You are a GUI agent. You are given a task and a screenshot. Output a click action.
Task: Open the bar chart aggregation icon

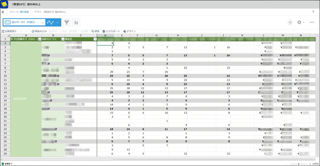[x=76, y=22]
